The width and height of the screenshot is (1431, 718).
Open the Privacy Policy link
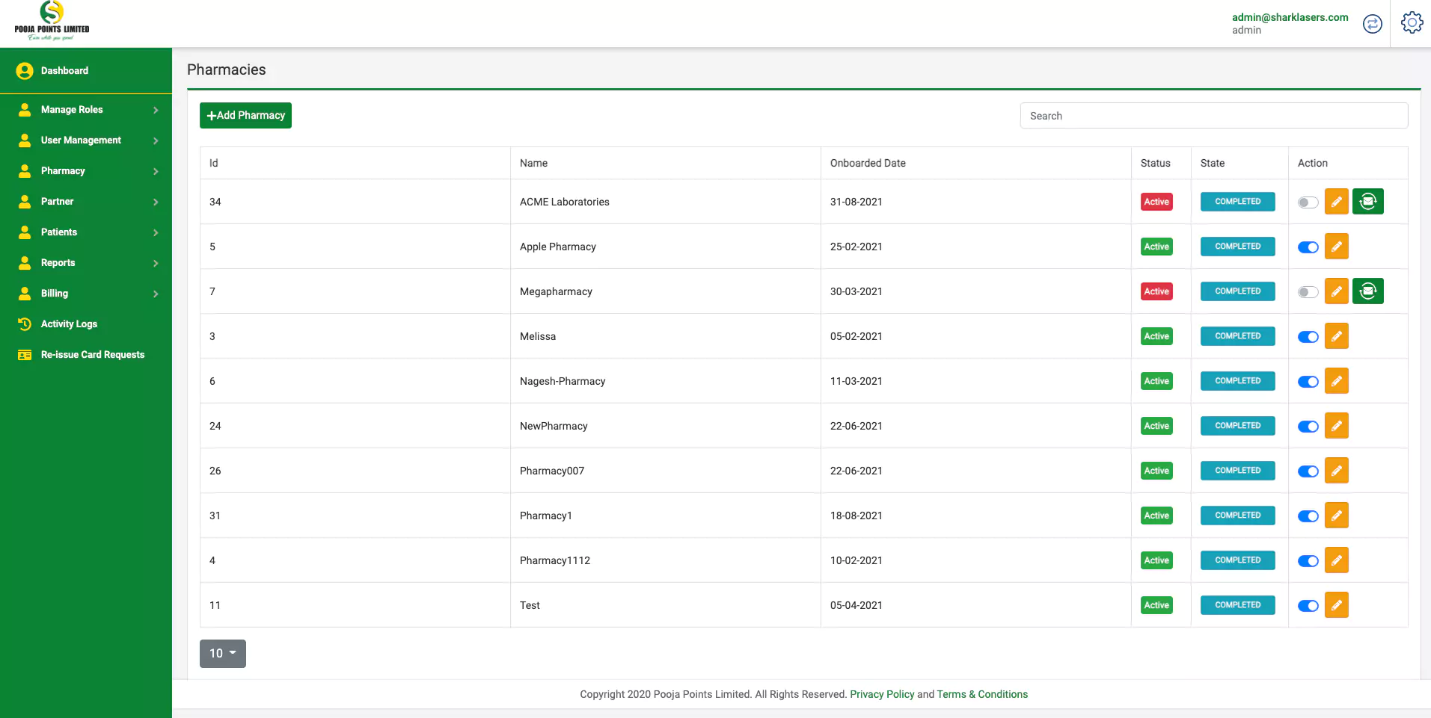[882, 694]
